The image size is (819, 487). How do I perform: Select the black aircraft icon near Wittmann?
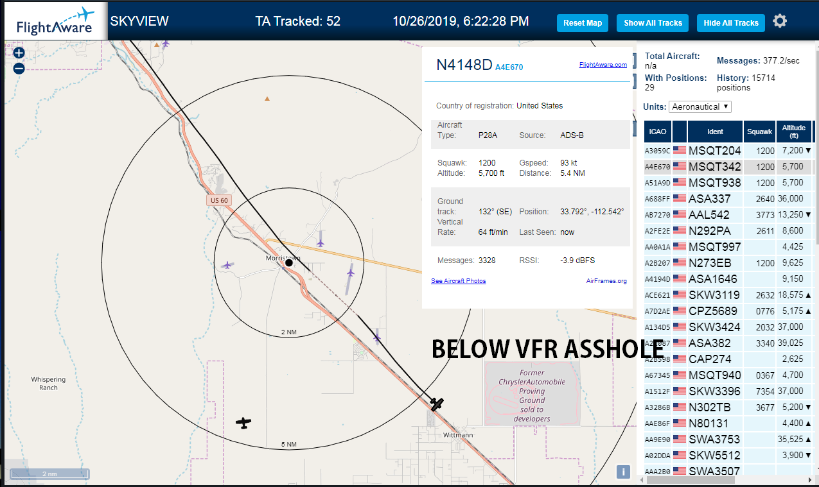pyautogui.click(x=437, y=404)
